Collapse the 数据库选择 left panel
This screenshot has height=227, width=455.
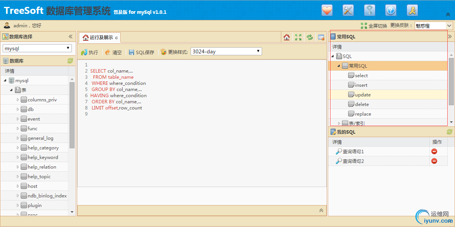(x=70, y=36)
